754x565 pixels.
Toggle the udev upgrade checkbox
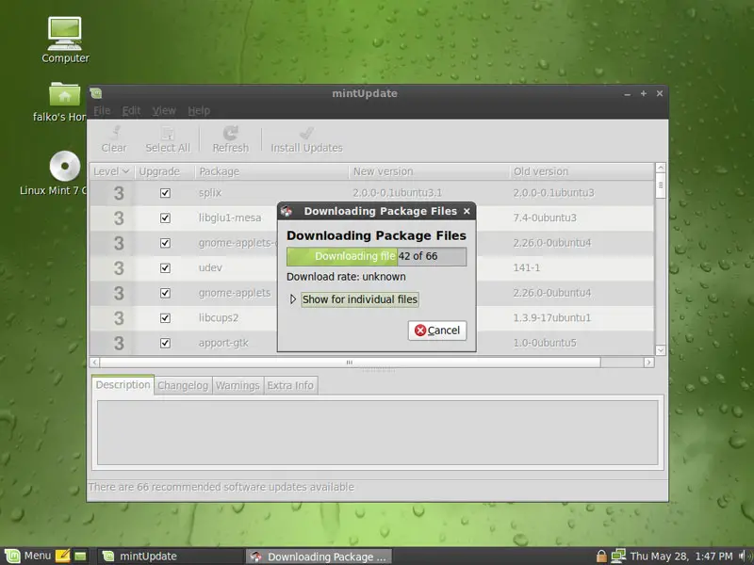(165, 267)
